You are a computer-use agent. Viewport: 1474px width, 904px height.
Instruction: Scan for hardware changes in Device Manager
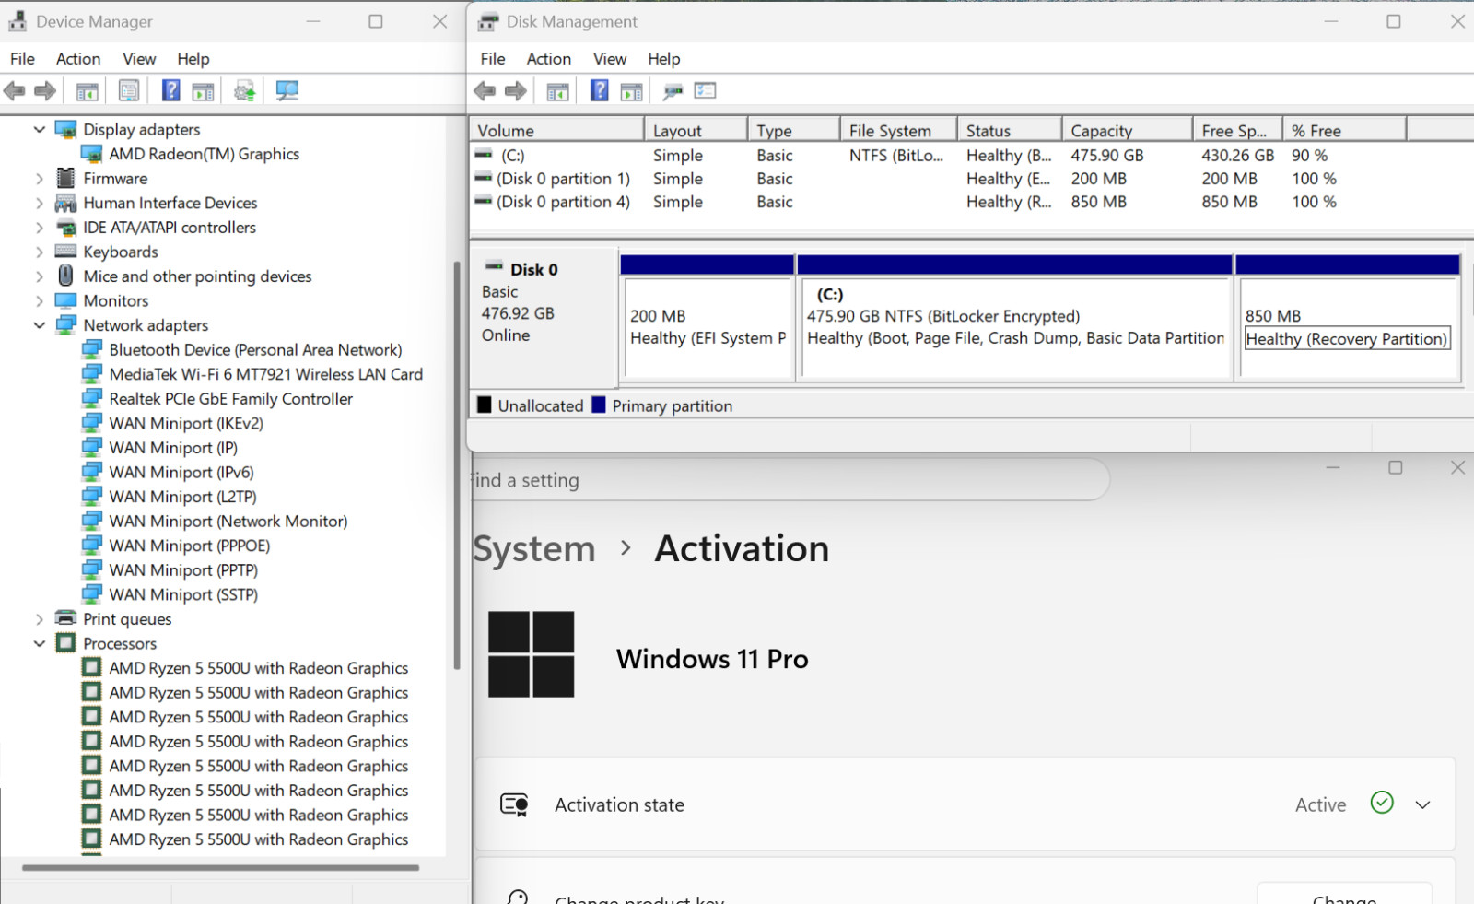(x=287, y=90)
